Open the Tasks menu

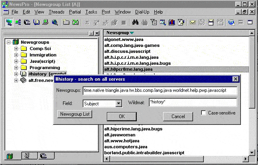pyautogui.click(x=91, y=12)
